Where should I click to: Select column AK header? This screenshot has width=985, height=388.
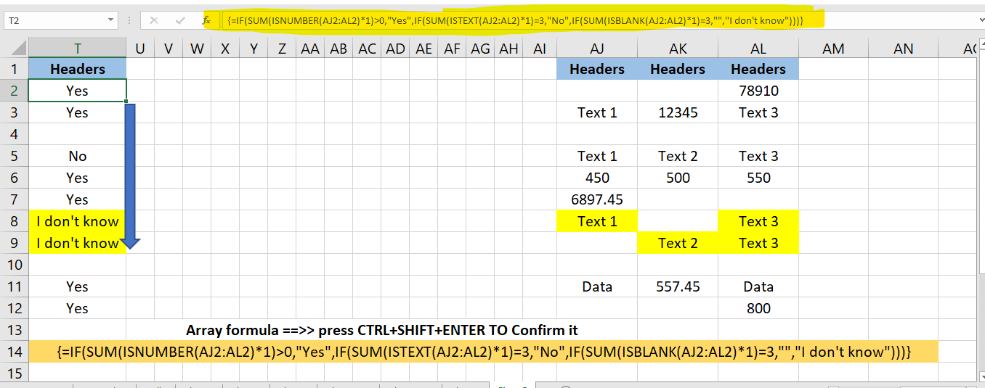[678, 49]
